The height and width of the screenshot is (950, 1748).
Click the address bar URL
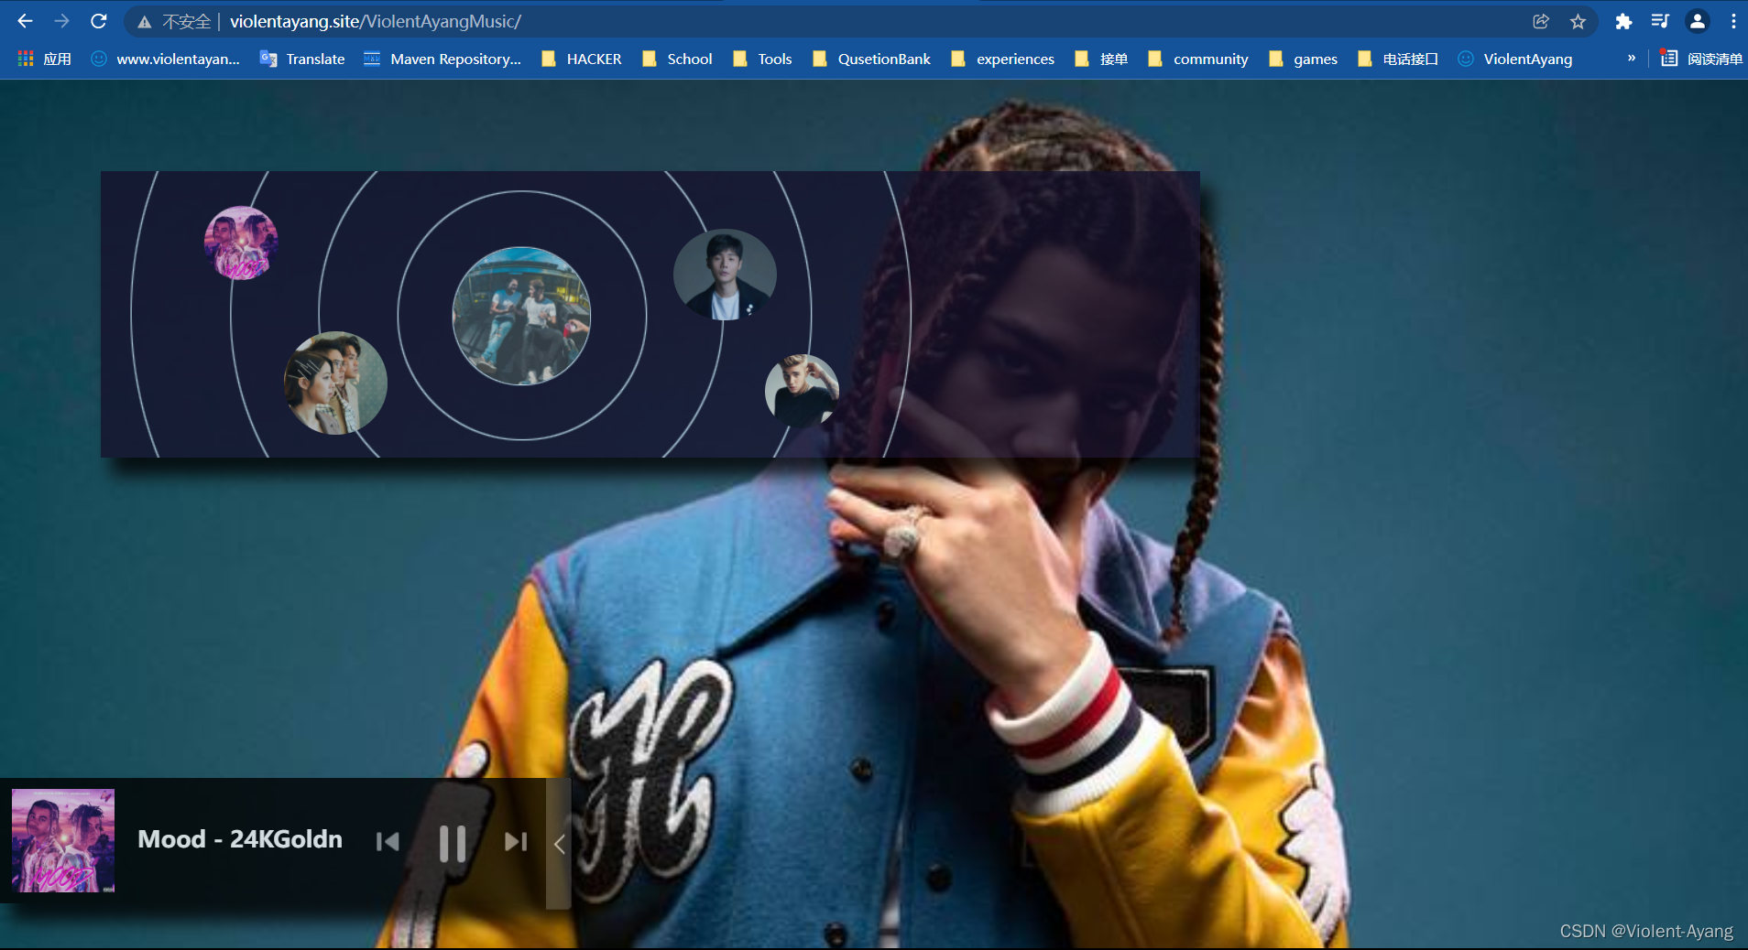pos(376,21)
